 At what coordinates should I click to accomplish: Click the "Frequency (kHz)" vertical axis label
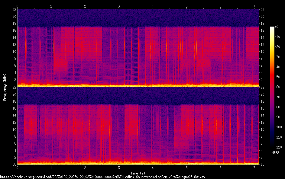point(5,87)
